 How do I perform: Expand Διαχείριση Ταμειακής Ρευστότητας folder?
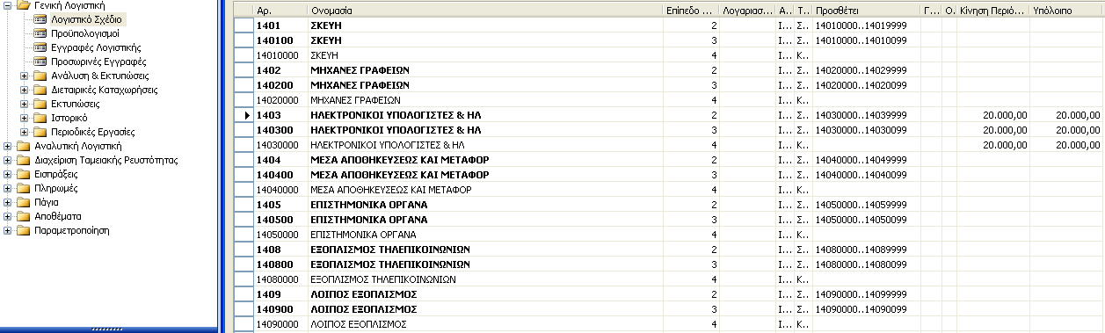tap(8, 160)
